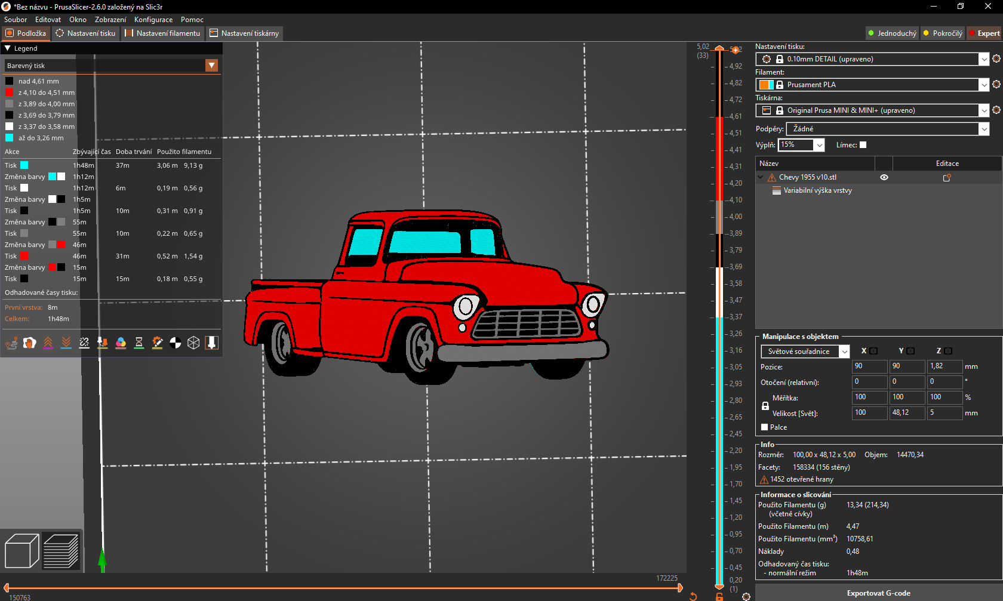The image size is (1003, 601).
Task: Reset vertical layer slider with undo arrow
Action: pyautogui.click(x=693, y=596)
